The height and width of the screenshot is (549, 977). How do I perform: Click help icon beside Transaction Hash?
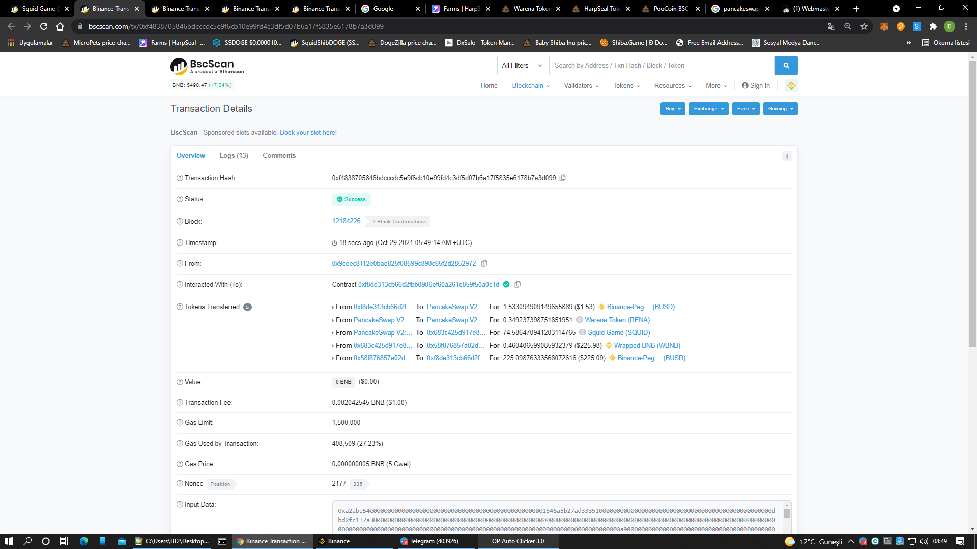[180, 178]
